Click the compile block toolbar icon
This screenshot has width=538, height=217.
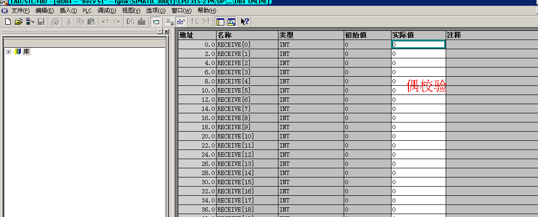point(131,22)
